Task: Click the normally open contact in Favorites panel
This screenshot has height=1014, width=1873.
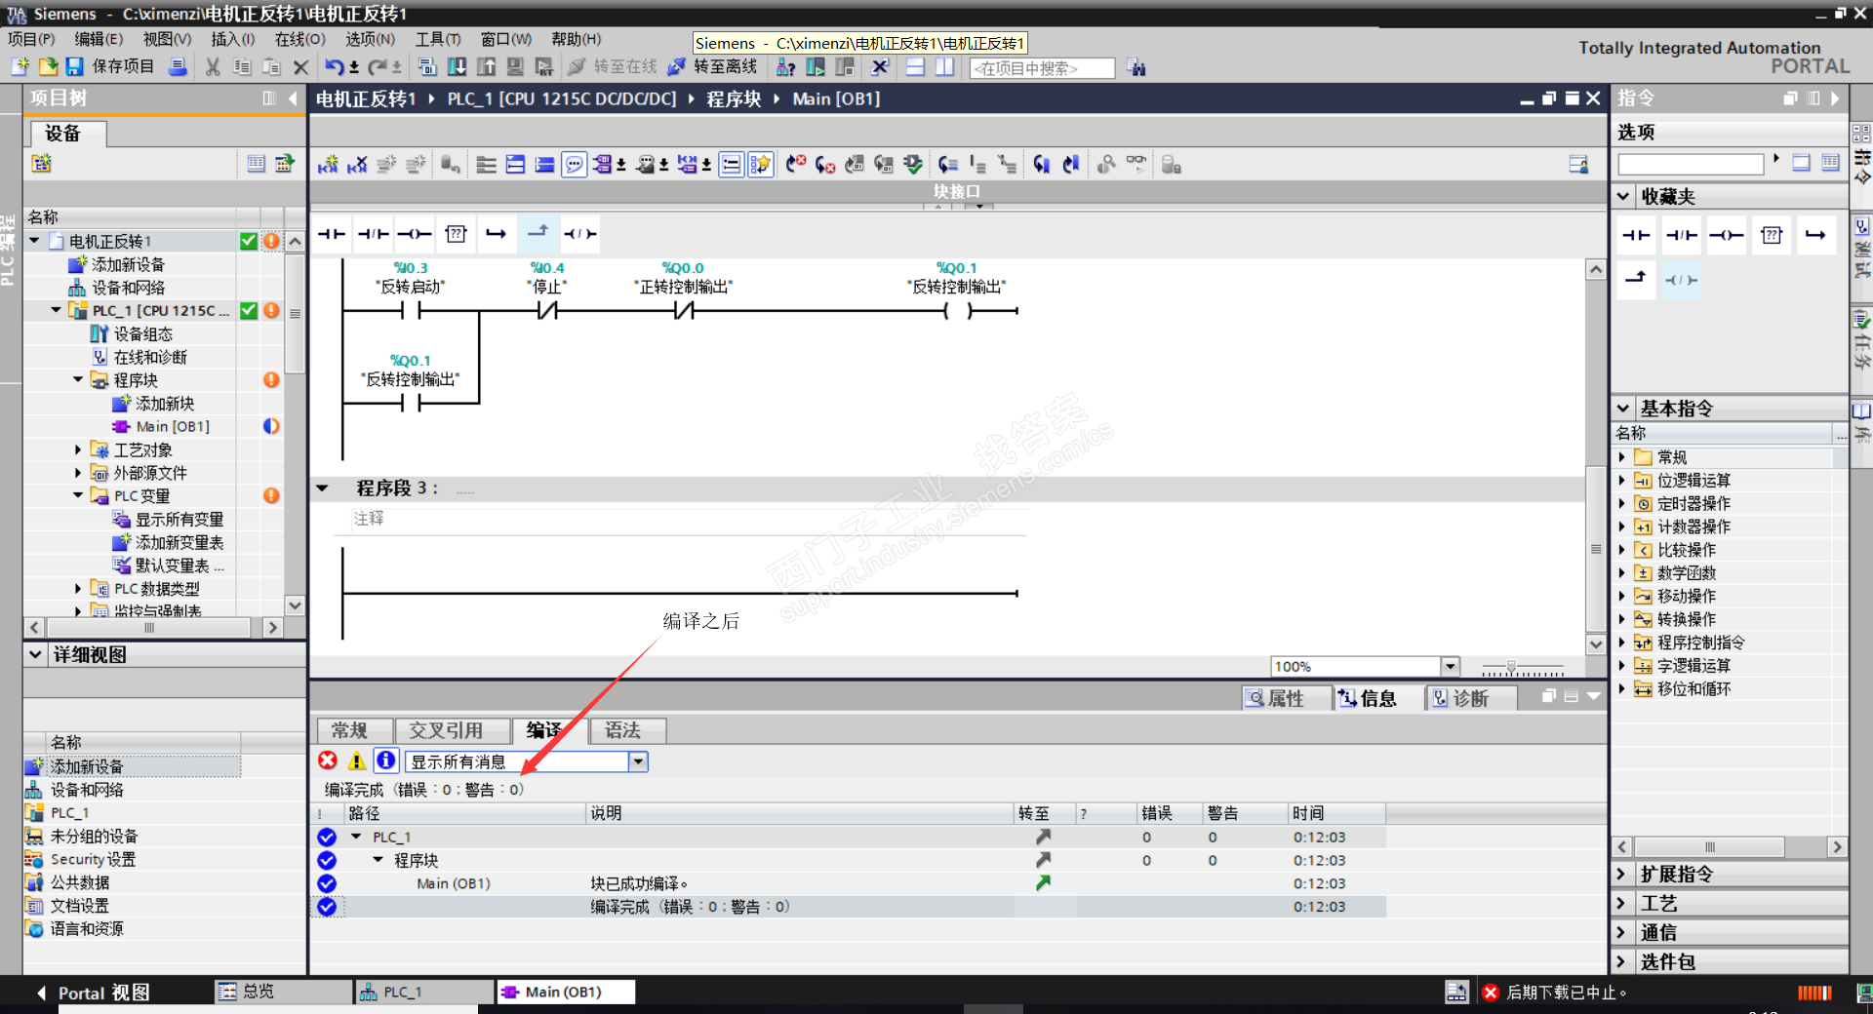Action: (1636, 235)
